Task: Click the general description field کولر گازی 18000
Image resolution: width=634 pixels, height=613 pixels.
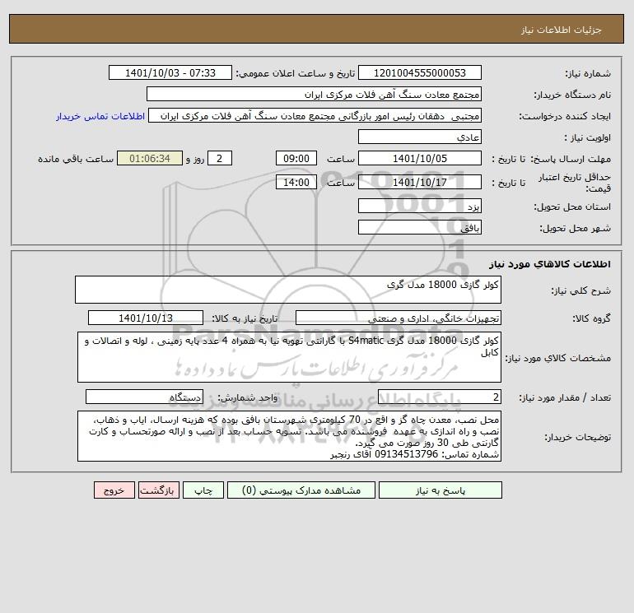Action: [288, 290]
